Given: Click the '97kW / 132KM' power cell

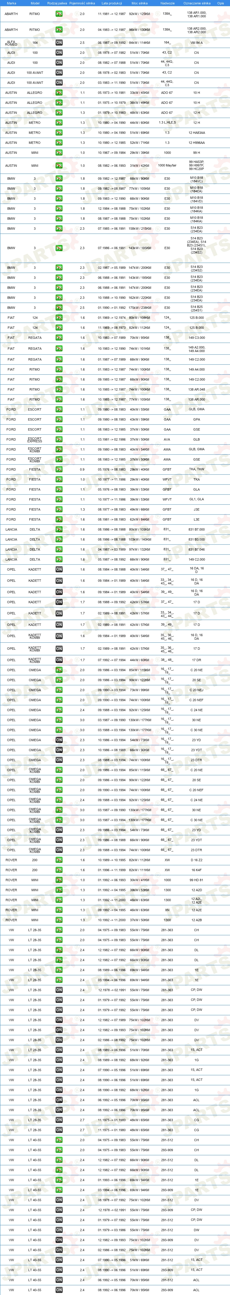Looking at the screenshot, I should click(140, 549).
